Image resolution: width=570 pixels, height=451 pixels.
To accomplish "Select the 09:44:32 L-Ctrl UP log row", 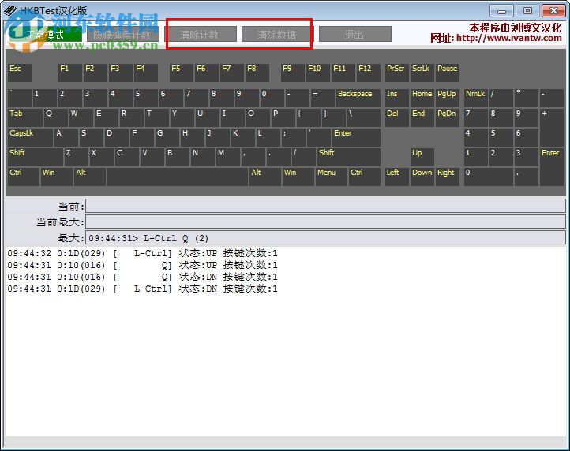I will (x=142, y=253).
